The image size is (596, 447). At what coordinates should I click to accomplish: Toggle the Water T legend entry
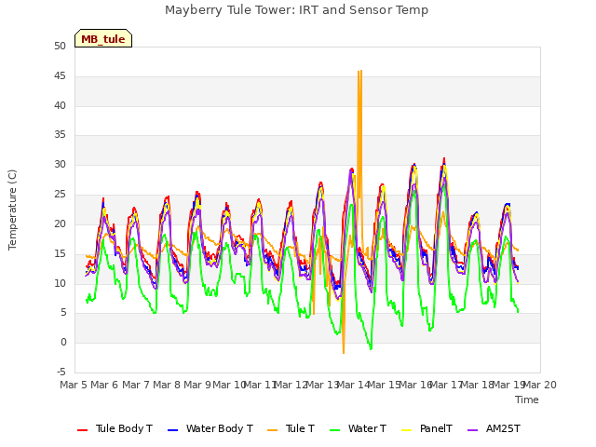pos(358,428)
